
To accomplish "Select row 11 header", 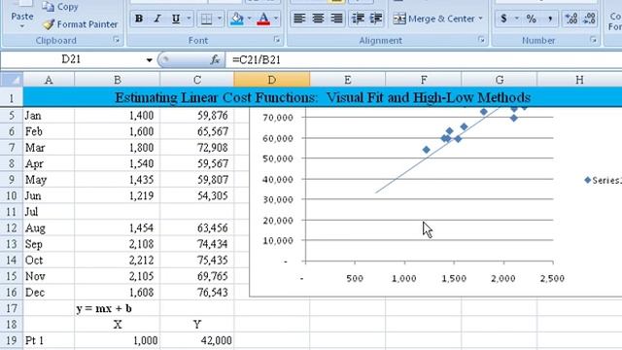I will point(12,212).
